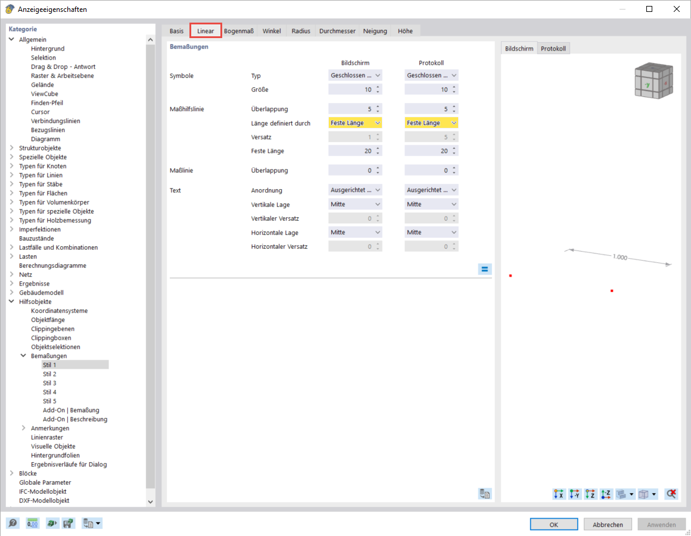Open the Typ dropdown under Bildschirm

pyautogui.click(x=355, y=75)
